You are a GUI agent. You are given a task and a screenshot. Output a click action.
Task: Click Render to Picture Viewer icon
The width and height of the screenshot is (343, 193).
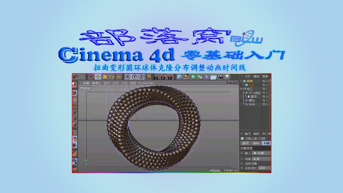tap(163, 77)
